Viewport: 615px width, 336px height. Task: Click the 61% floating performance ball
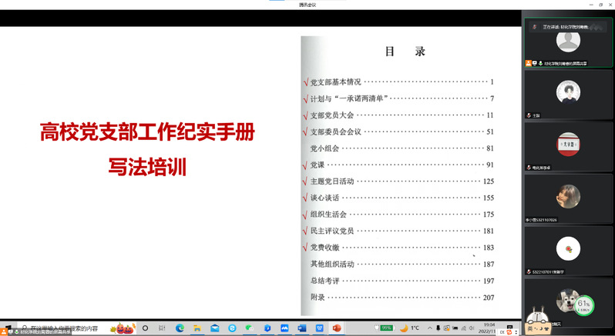[x=583, y=306]
